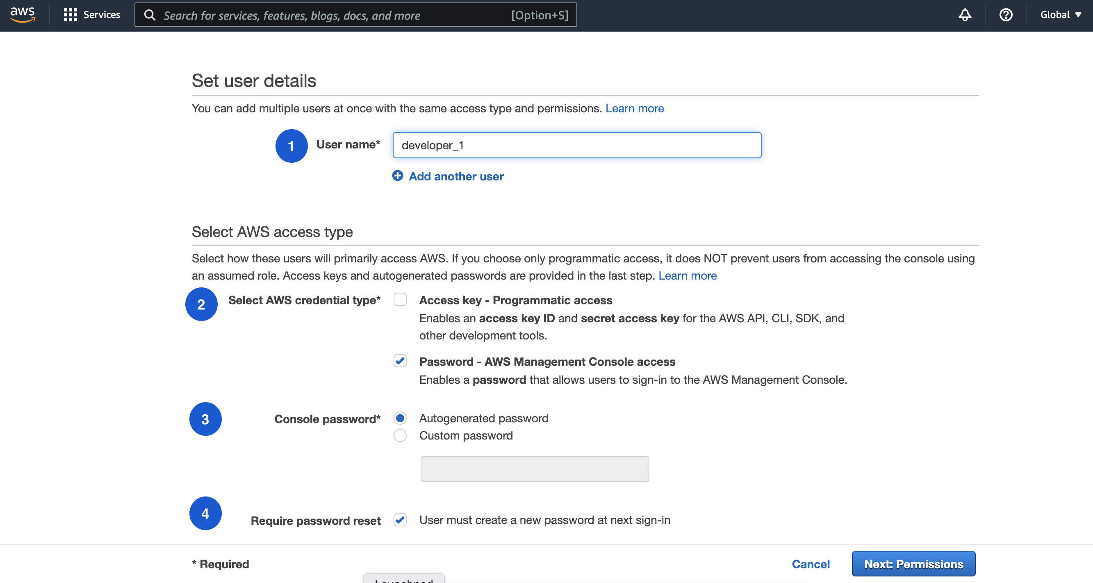Image resolution: width=1093 pixels, height=583 pixels.
Task: Toggle Require password reset checkbox off
Action: [x=400, y=519]
